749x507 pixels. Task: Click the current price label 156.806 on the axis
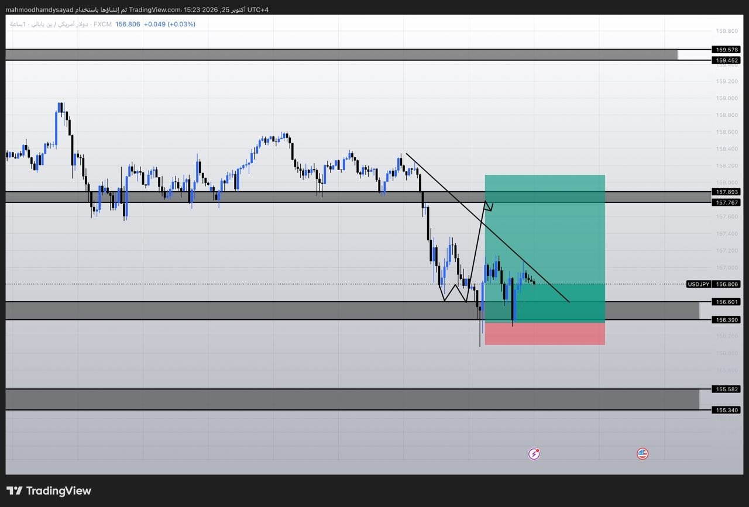click(x=726, y=284)
